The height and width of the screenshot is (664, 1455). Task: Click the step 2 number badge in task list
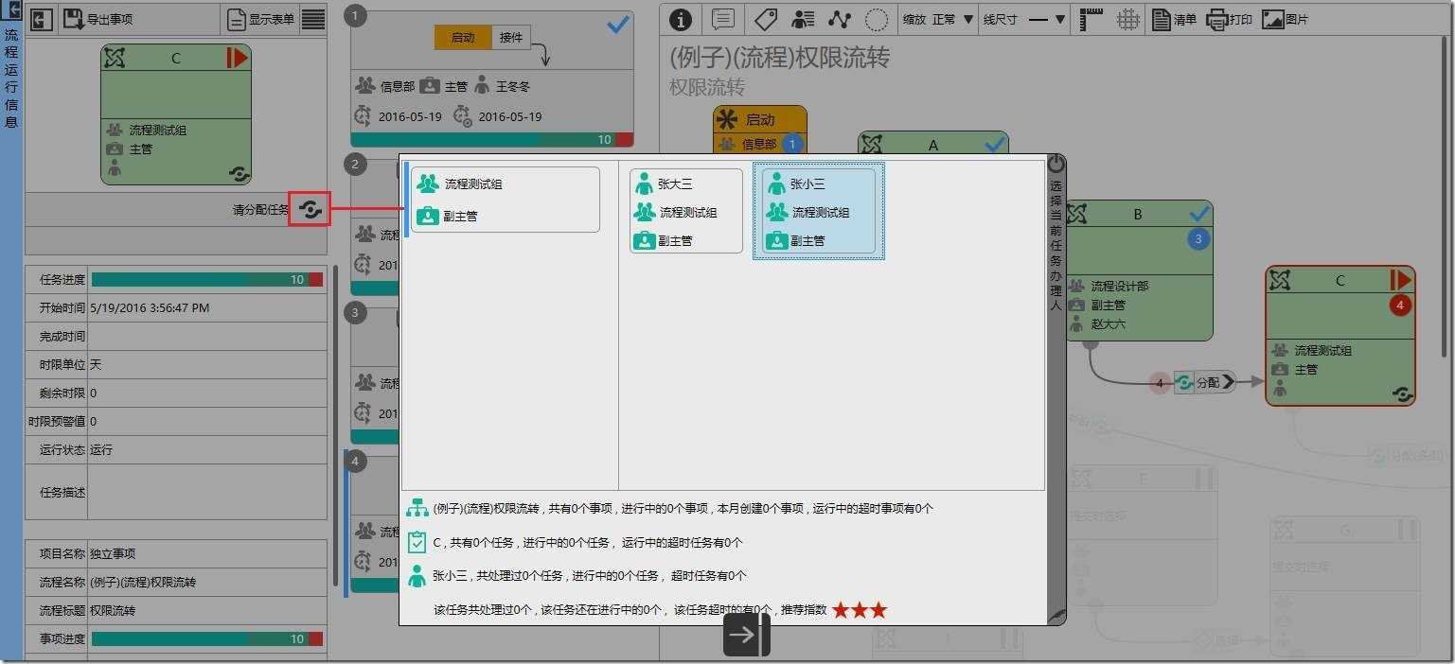click(x=355, y=165)
